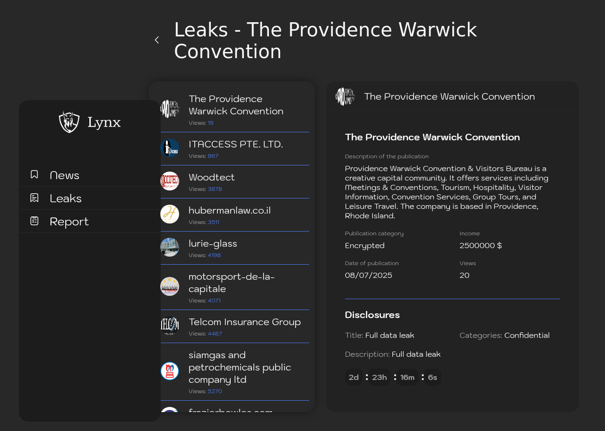This screenshot has height=431, width=605.
Task: Click the Confidential category value
Action: pyautogui.click(x=527, y=336)
